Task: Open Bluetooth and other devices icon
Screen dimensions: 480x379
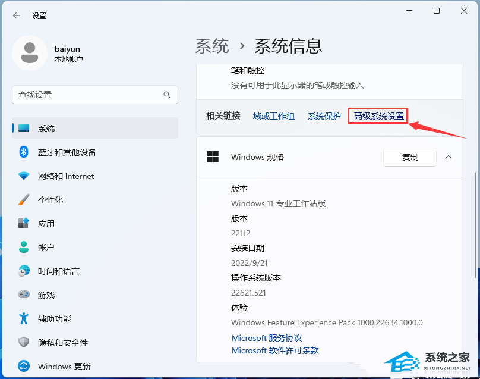Action: 24,152
